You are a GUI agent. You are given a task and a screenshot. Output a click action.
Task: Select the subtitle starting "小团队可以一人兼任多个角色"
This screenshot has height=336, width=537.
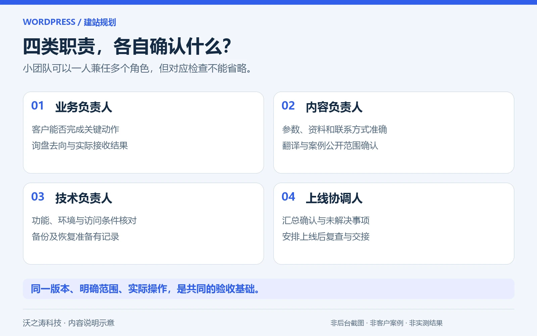[137, 69]
